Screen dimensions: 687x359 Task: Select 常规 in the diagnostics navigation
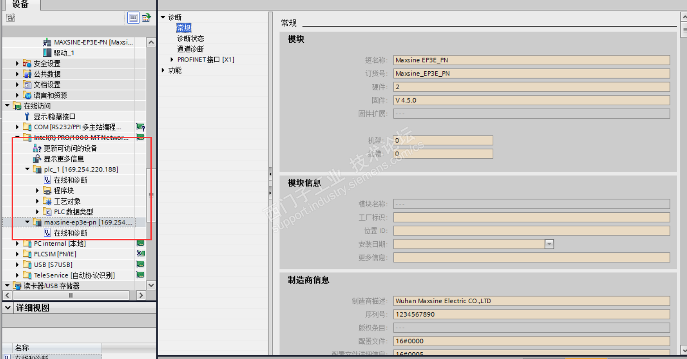click(x=184, y=28)
